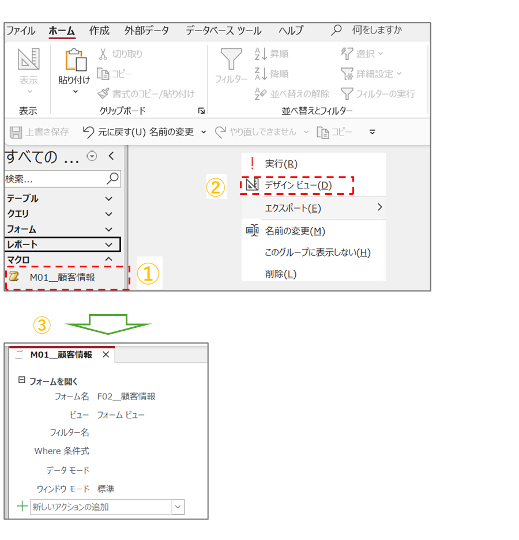The image size is (519, 540).
Task: Collapse the フォームを開く action block
Action: [22, 380]
